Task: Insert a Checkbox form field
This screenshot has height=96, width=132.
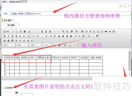Action: (x=86, y=31)
